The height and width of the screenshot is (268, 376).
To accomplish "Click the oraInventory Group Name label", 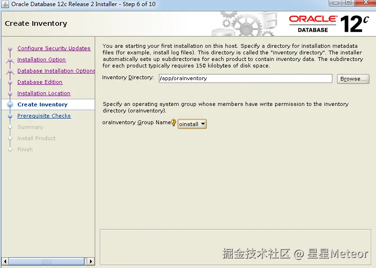I will [x=136, y=122].
